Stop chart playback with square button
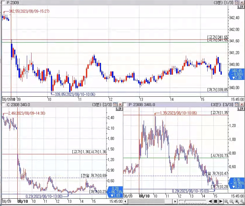Screen dimensions: 245x206 click(216, 201)
